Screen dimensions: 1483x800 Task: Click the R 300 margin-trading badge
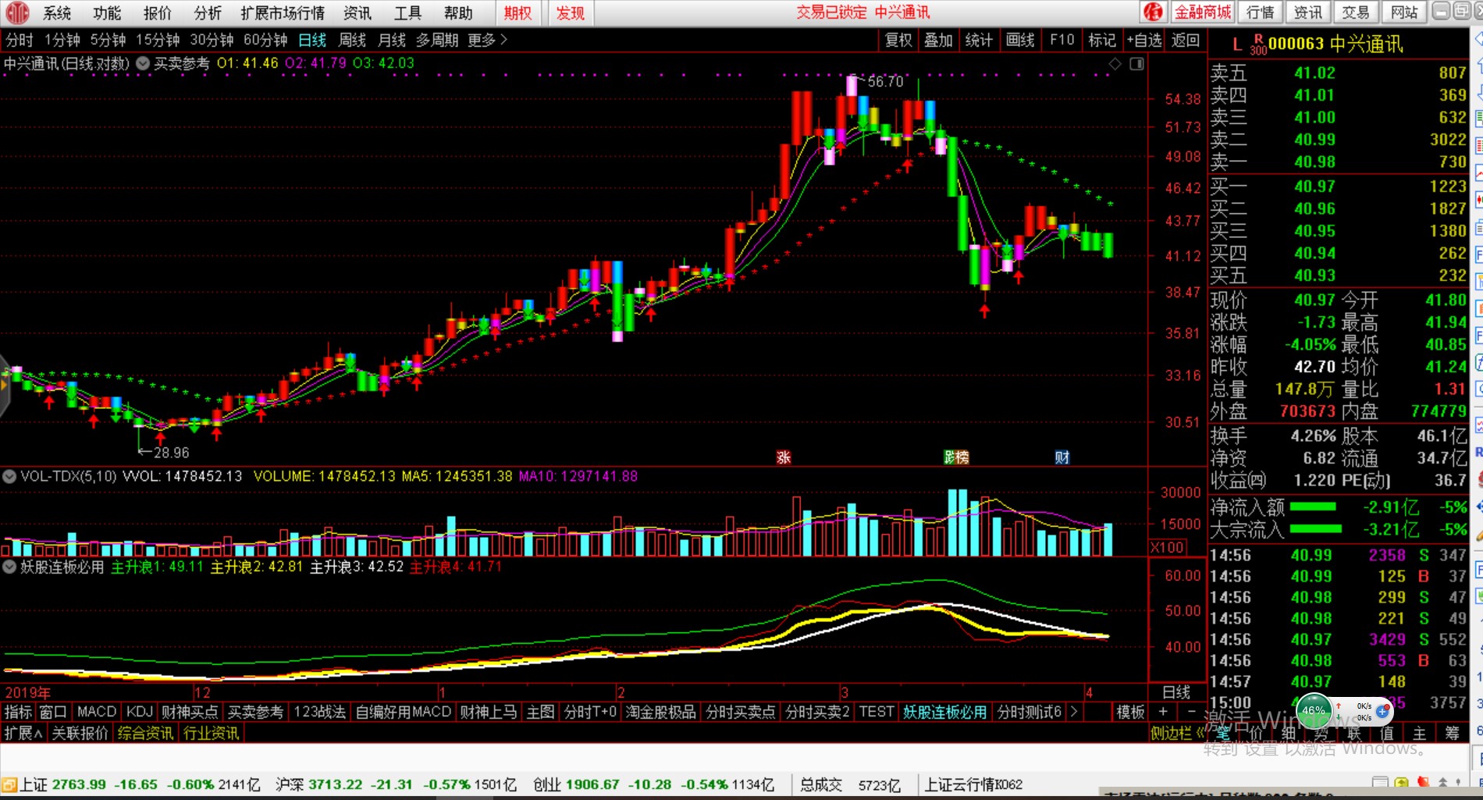click(x=1258, y=45)
